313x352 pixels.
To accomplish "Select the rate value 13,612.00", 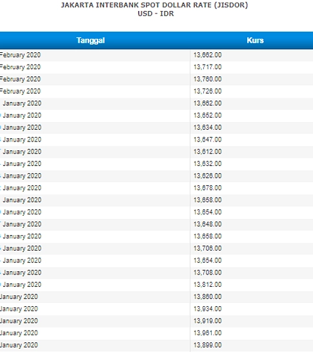I will 208,152.
